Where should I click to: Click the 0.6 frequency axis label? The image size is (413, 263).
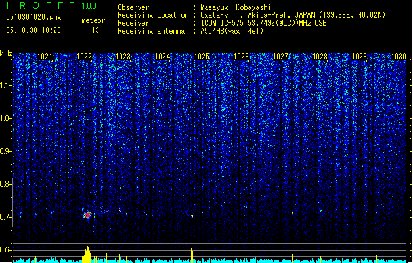[6, 250]
